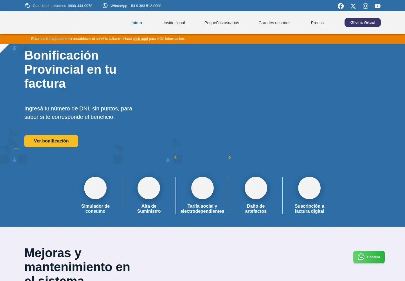Open Alta de Suministro circle icon
Screen dimensions: 405x281
(149, 188)
